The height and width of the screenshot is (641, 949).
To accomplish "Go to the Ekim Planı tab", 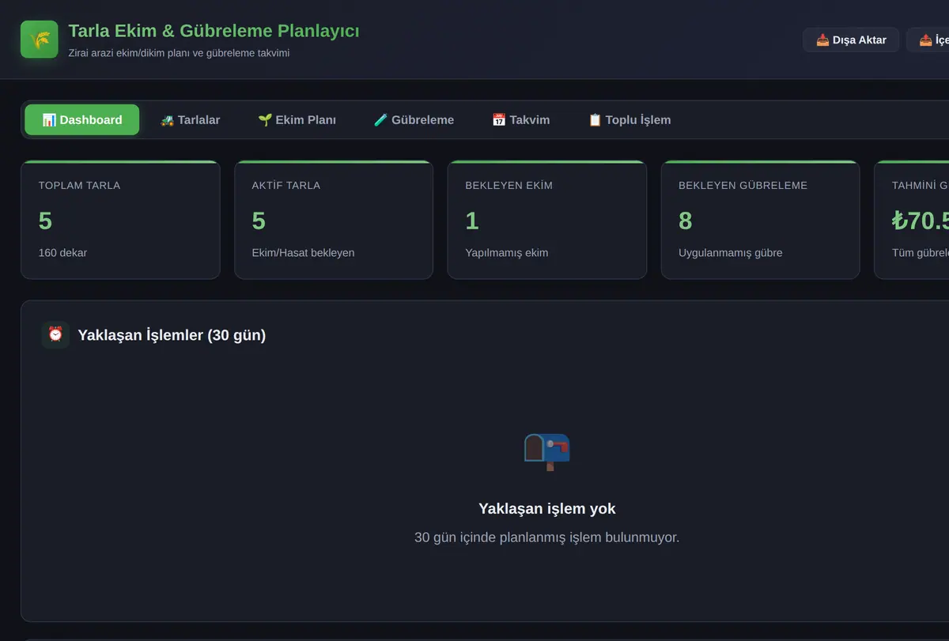I will click(x=297, y=120).
